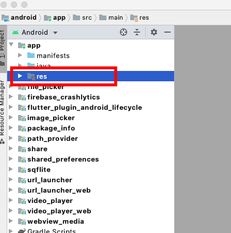Expand the video_player_web module arrow

[11, 211]
